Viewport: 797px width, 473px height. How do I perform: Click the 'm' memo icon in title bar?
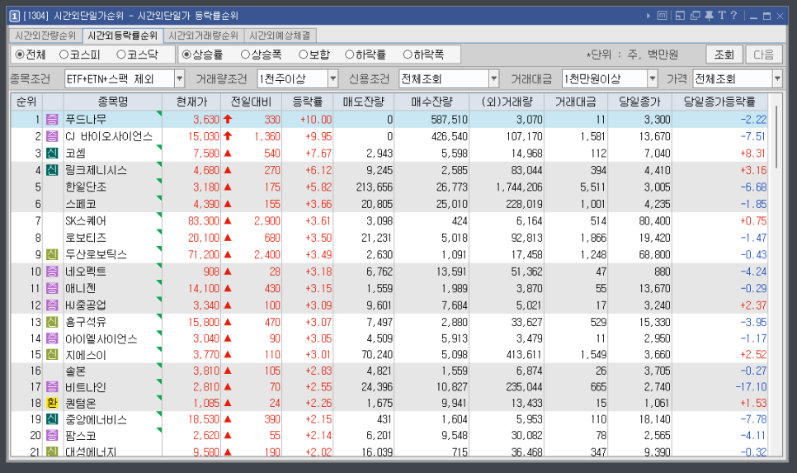(662, 15)
